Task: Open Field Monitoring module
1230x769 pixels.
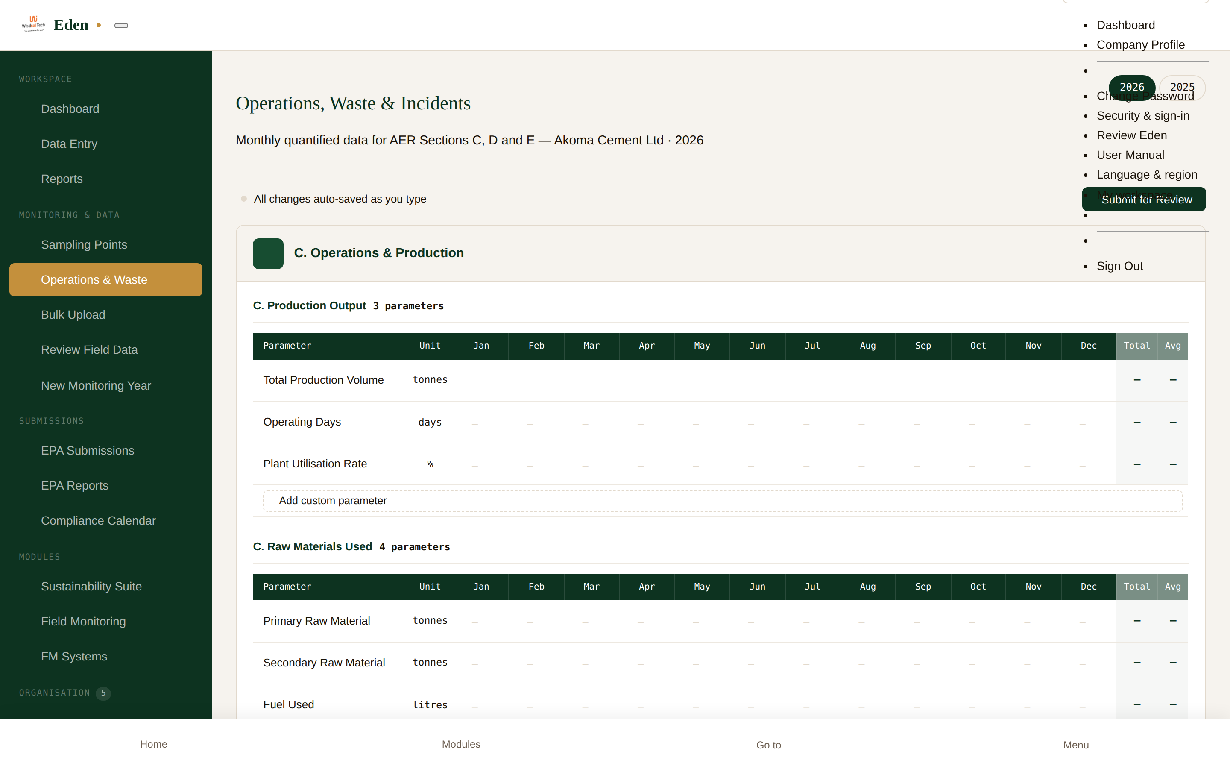Action: [x=106, y=622]
